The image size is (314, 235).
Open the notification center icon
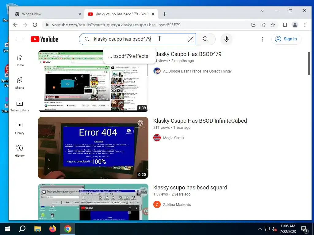click(304, 229)
